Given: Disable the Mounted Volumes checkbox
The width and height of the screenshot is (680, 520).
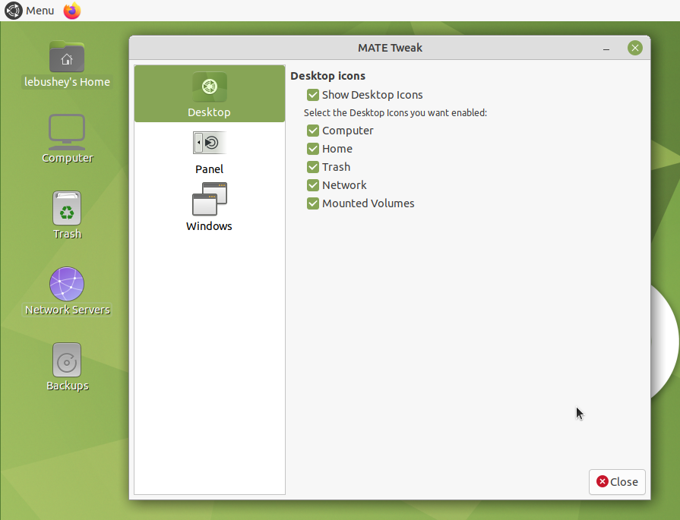Looking at the screenshot, I should click(x=313, y=203).
